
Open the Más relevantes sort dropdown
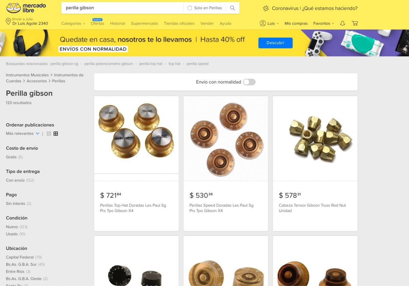click(23, 134)
